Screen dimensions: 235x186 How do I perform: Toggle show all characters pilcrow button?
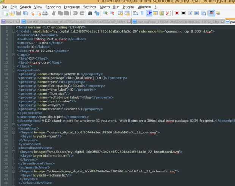click(142, 13)
